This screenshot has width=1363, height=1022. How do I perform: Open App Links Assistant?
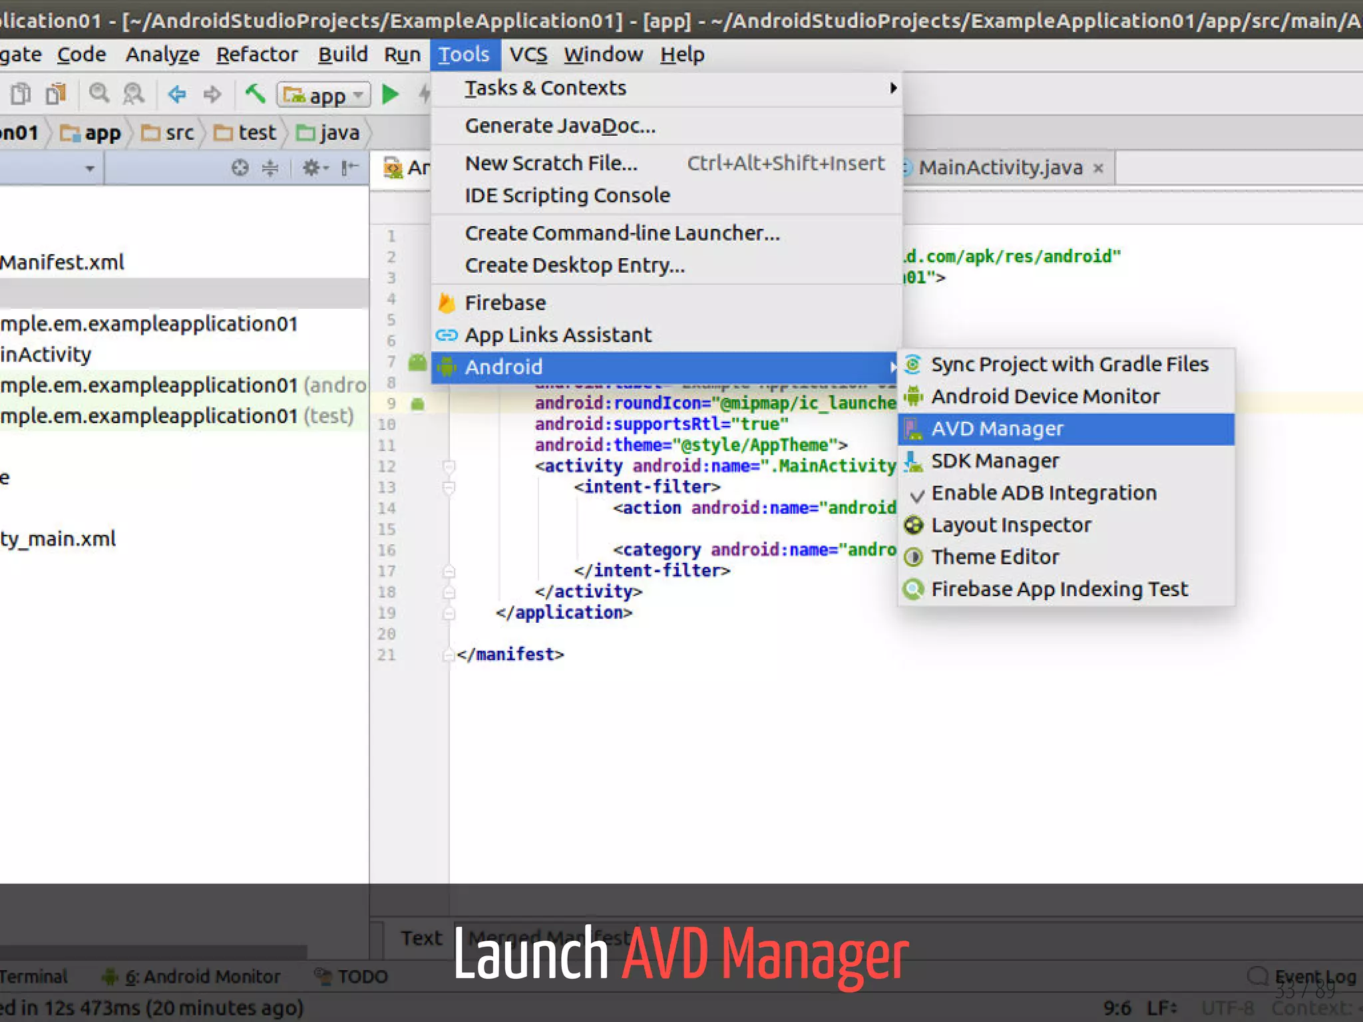(666, 335)
